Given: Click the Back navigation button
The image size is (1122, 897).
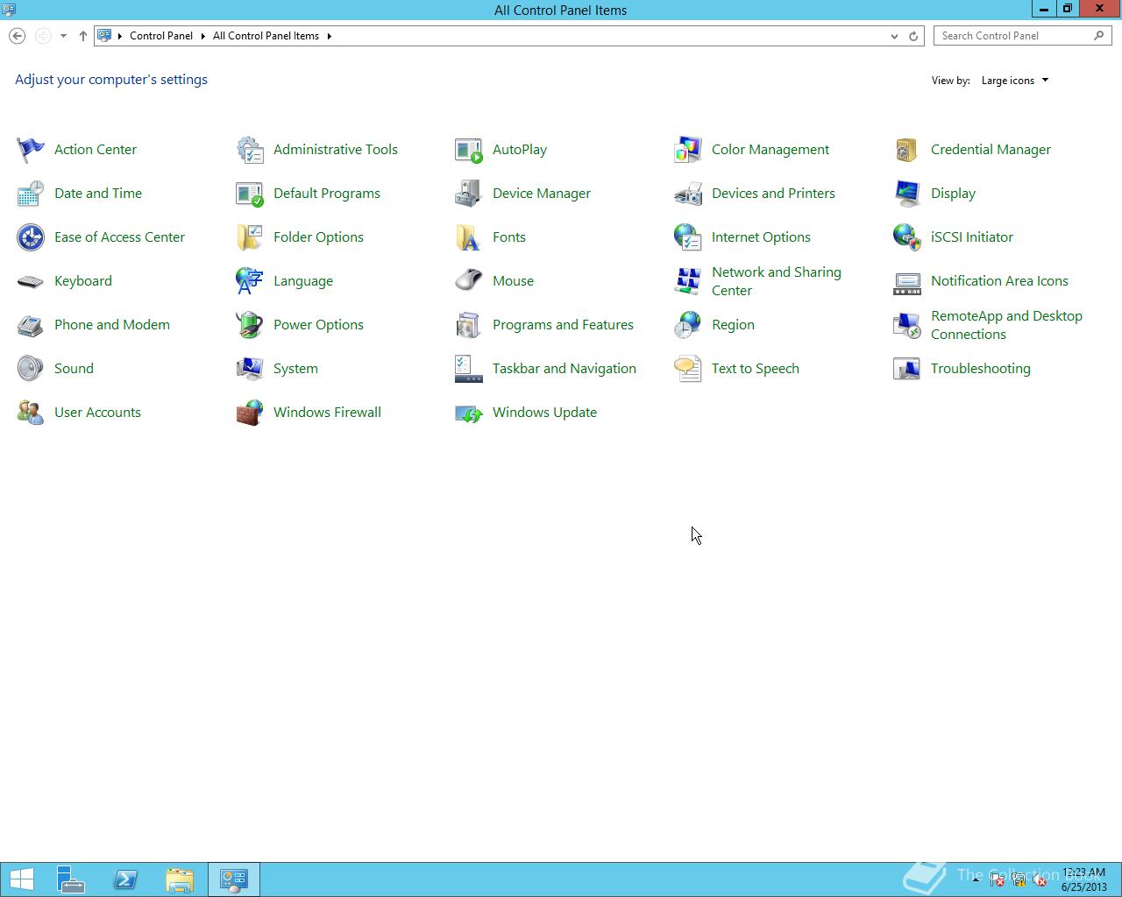Looking at the screenshot, I should tap(17, 36).
